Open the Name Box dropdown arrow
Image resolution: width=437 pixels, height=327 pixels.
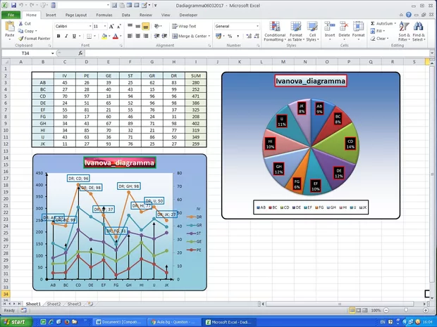[x=52, y=53]
